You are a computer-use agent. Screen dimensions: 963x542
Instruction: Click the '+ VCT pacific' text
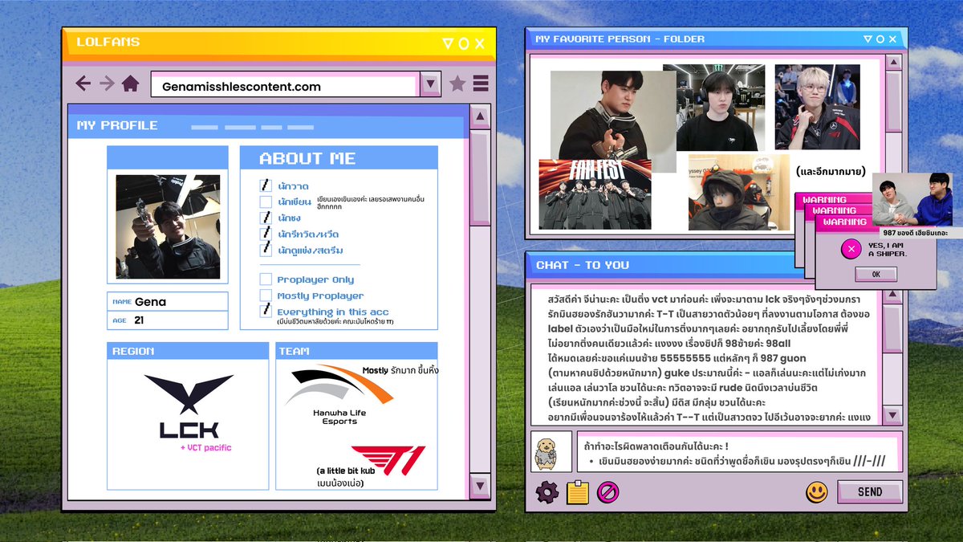[205, 447]
